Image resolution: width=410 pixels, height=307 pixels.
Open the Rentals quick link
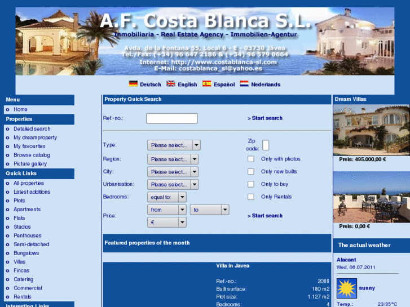pos(23,297)
